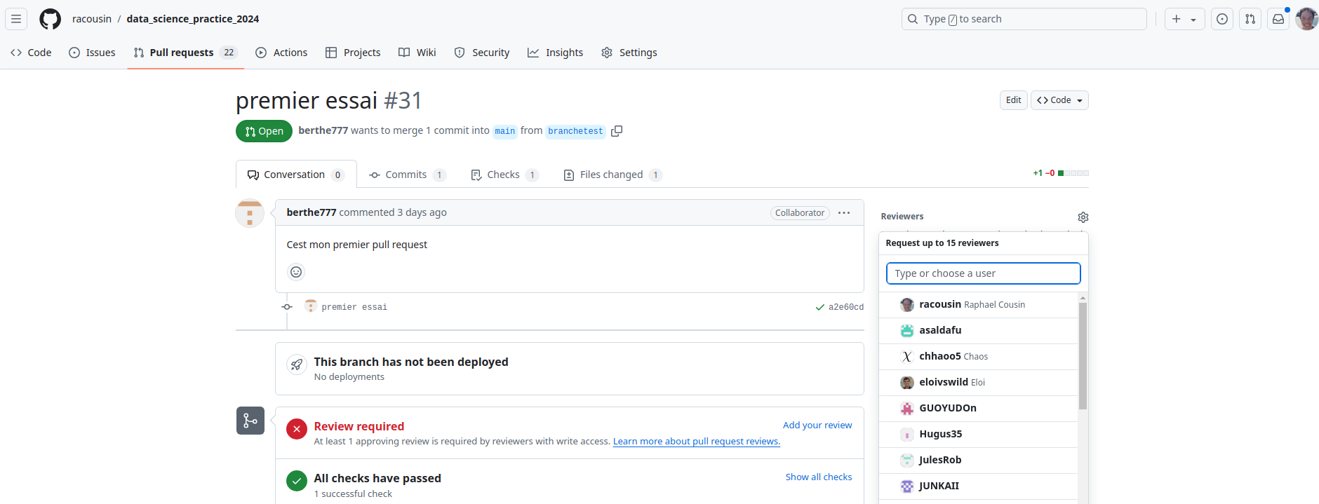This screenshot has height=504, width=1319.
Task: Click the Reviewers gear icon
Action: [x=1083, y=217]
